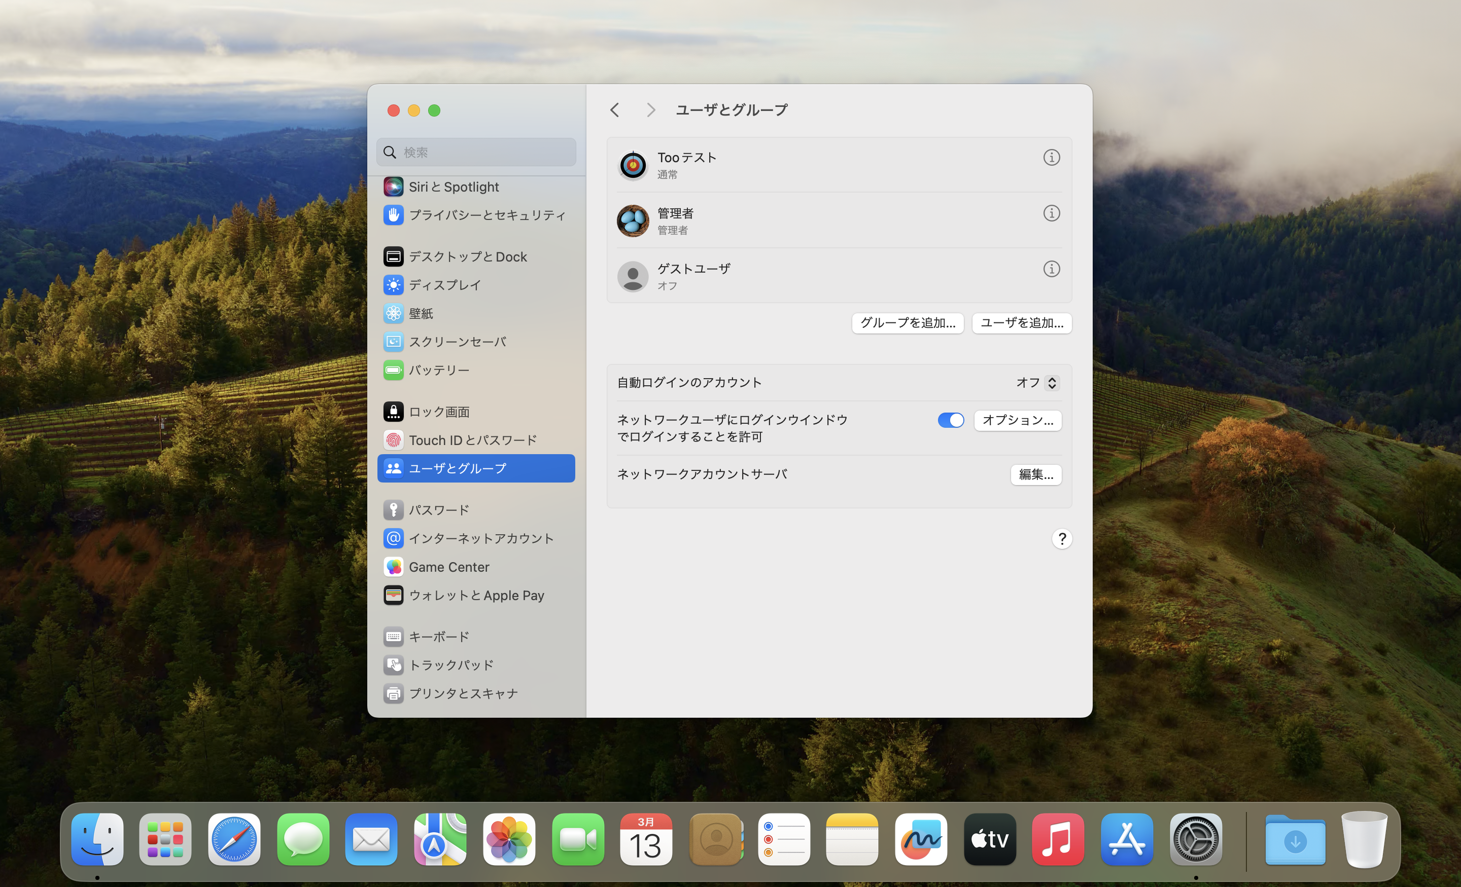
Task: Open 壁紙 wallpaper settings
Action: click(x=475, y=313)
